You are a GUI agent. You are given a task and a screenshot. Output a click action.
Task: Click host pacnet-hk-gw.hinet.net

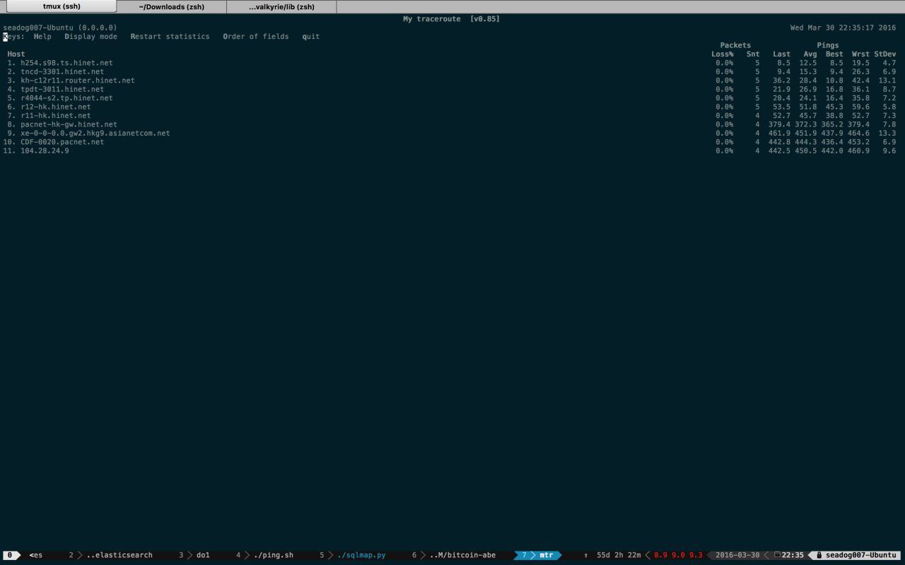click(x=69, y=124)
